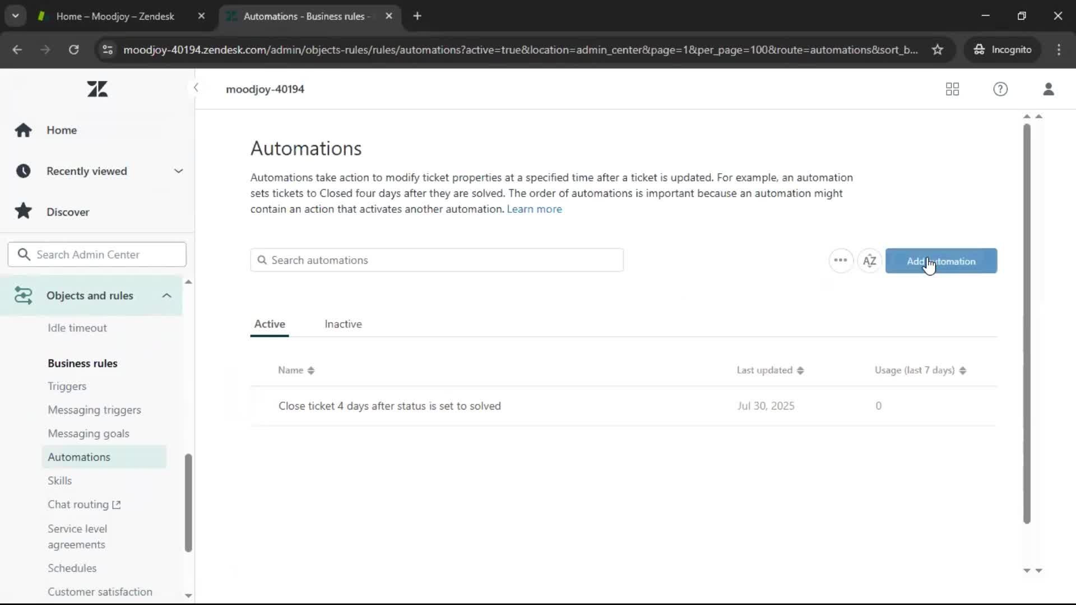Click the main page vertical scrollbar
1076x605 pixels.
[x=1027, y=323]
